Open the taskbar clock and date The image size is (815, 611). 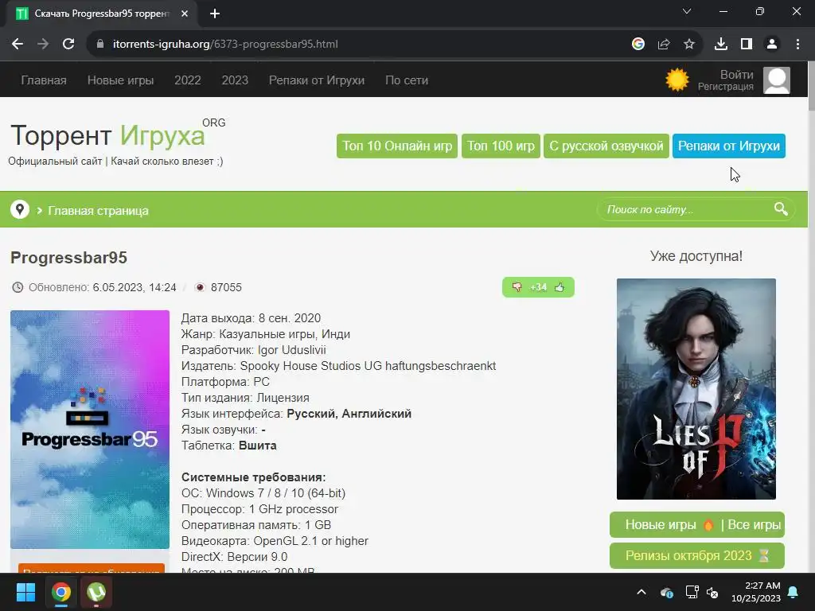point(756,592)
